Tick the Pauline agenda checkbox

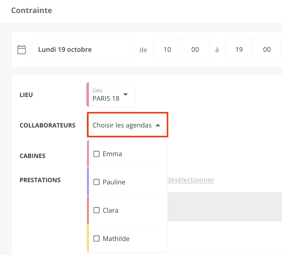coord(97,182)
